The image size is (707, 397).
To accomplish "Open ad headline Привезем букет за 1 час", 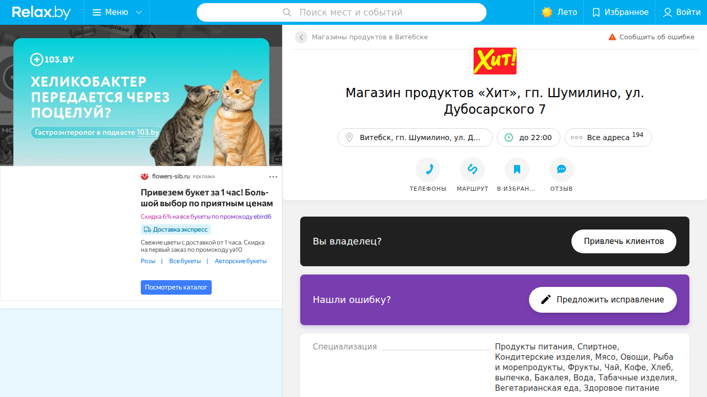I will tap(207, 198).
